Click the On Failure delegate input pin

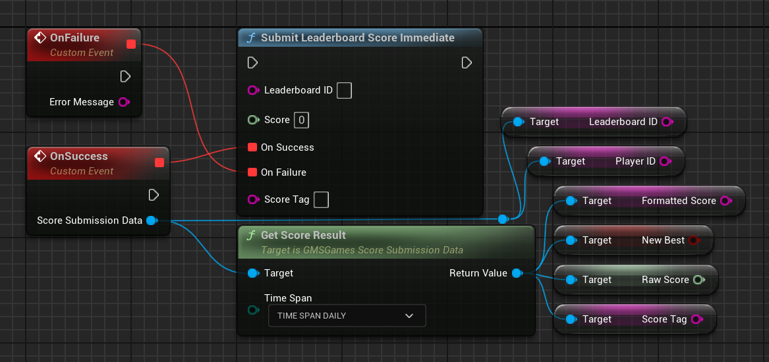(252, 172)
